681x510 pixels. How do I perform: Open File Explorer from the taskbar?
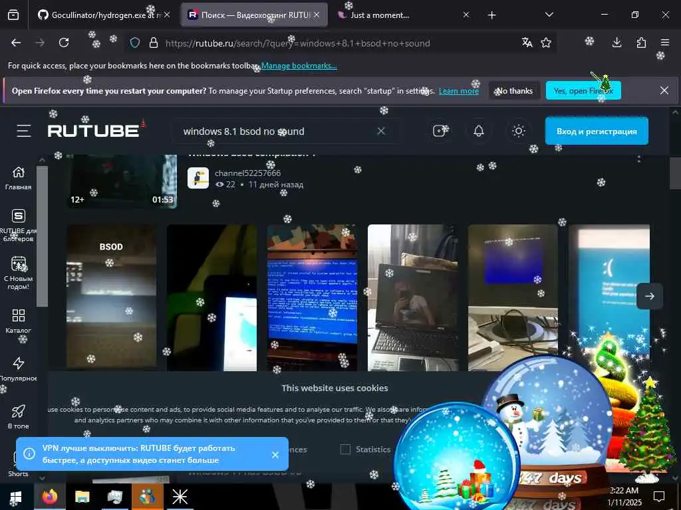(x=82, y=497)
